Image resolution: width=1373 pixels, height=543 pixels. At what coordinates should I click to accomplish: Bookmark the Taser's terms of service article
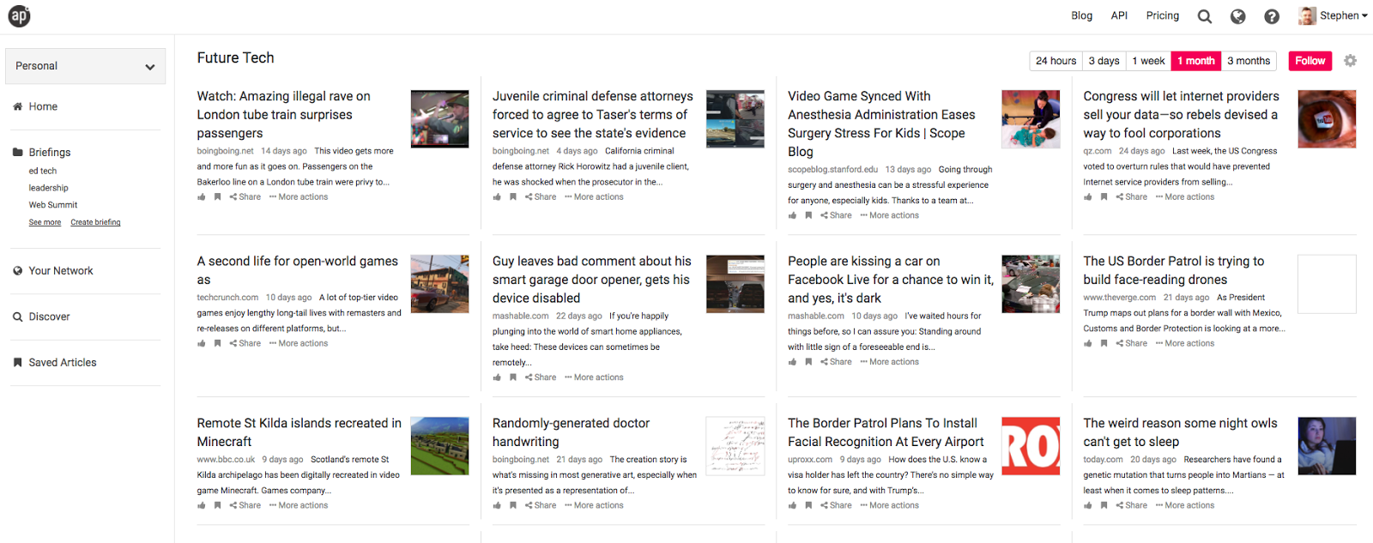coord(513,197)
